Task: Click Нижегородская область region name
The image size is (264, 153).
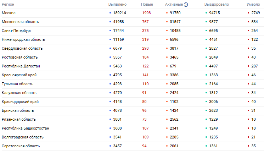Action: (23, 39)
